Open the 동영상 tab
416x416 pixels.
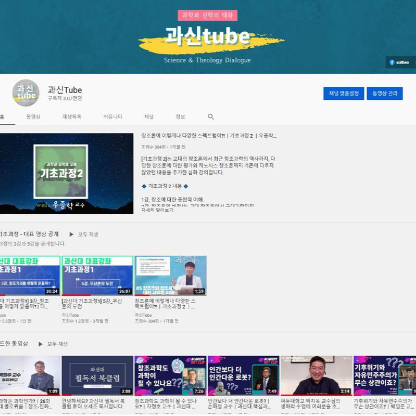(33, 116)
